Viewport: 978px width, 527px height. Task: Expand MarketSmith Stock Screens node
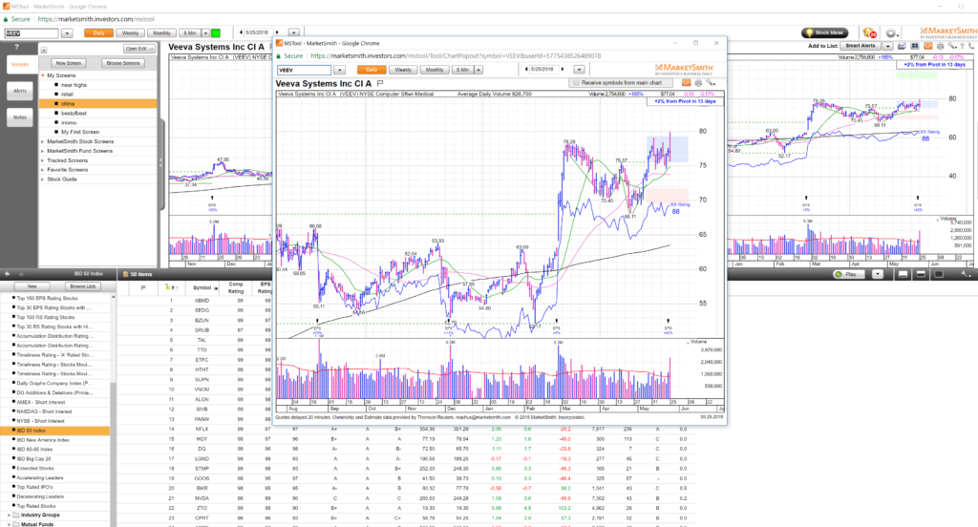(43, 141)
